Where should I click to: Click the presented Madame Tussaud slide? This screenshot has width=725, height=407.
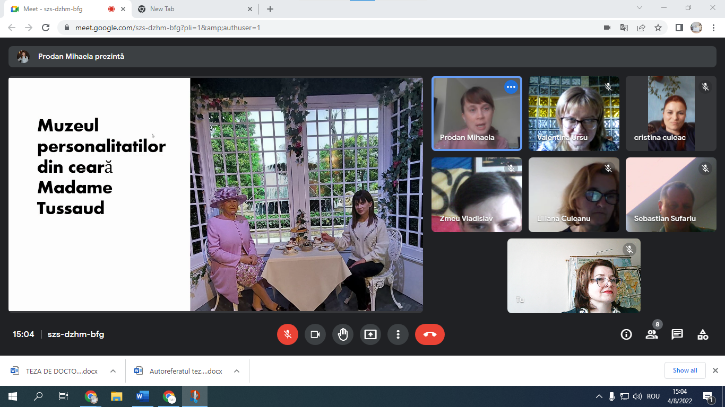coord(215,194)
